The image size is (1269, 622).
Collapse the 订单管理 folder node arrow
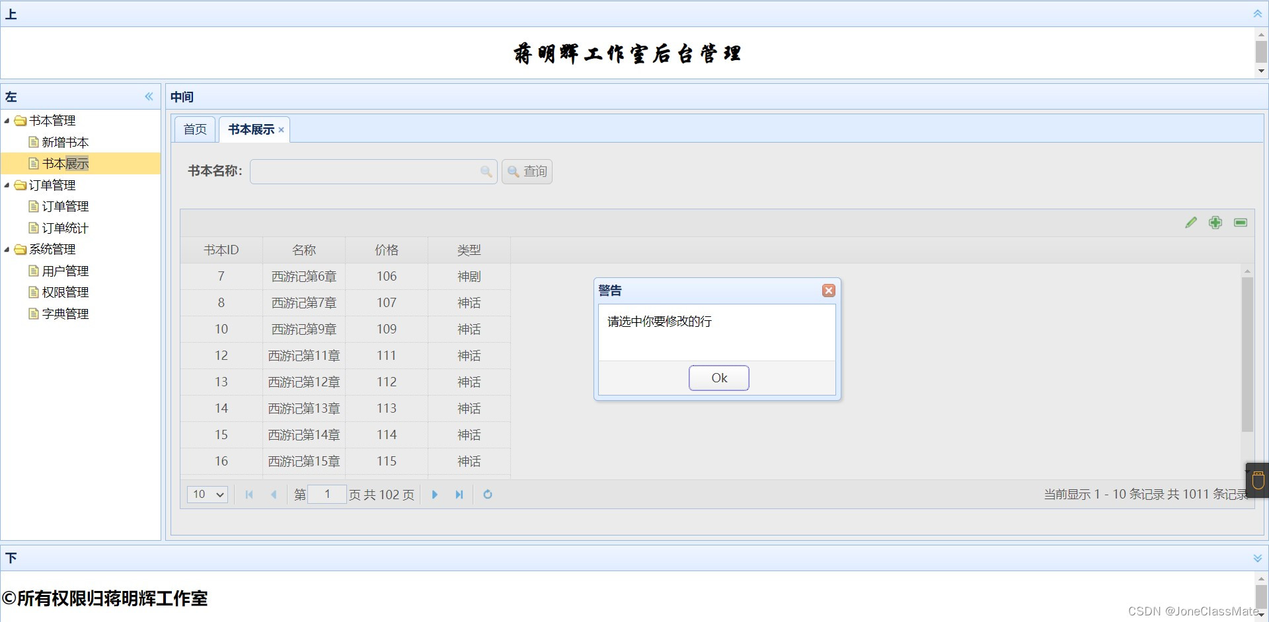(7, 186)
